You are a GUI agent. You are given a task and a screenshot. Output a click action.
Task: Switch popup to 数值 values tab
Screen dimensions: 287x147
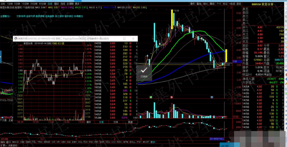tap(130, 122)
